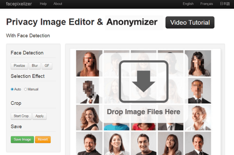Click the 'Face Detection' section heading

click(27, 53)
